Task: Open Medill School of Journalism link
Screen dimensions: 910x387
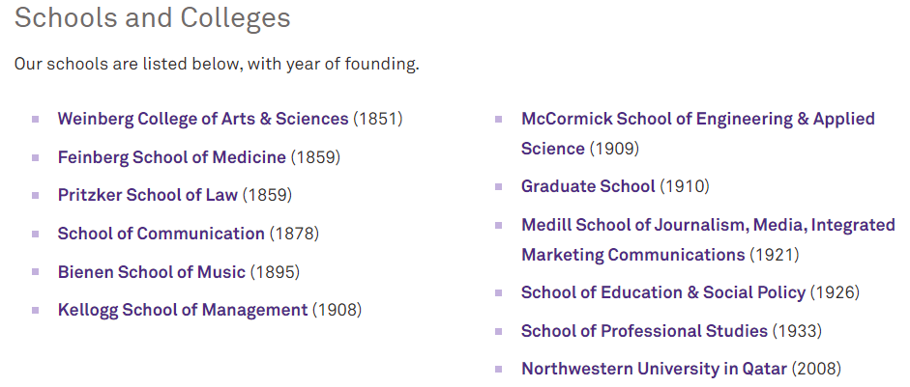Action: [708, 225]
